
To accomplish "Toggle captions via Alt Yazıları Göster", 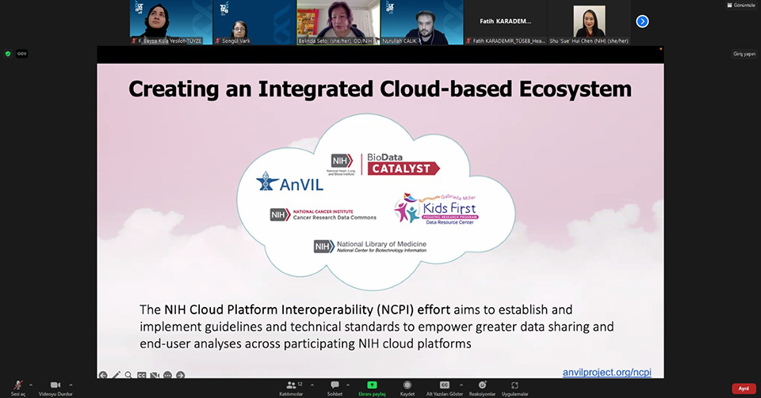I will (x=444, y=386).
